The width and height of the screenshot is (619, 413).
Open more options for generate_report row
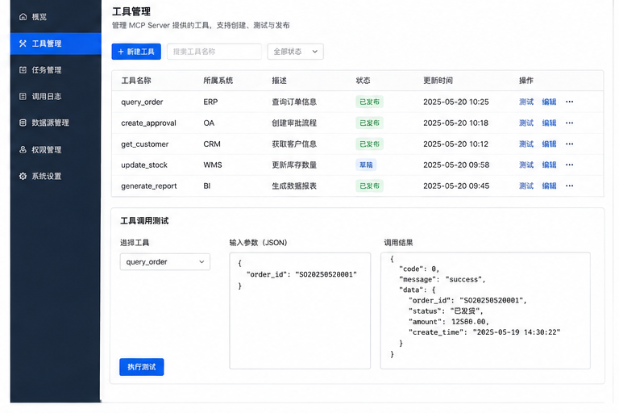click(569, 186)
